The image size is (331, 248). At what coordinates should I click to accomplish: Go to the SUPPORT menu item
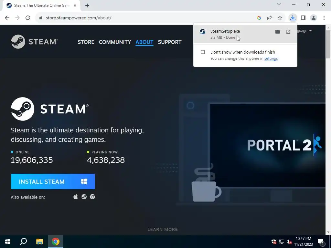[170, 42]
